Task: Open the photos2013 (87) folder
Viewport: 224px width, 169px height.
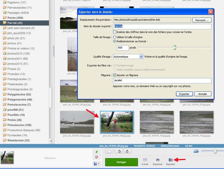Action: [18, 64]
